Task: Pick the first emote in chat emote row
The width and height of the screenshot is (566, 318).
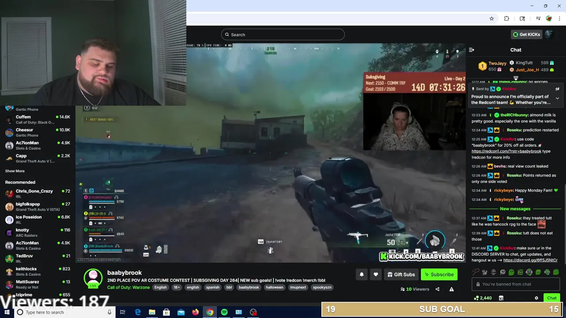Action: pyautogui.click(x=476, y=273)
